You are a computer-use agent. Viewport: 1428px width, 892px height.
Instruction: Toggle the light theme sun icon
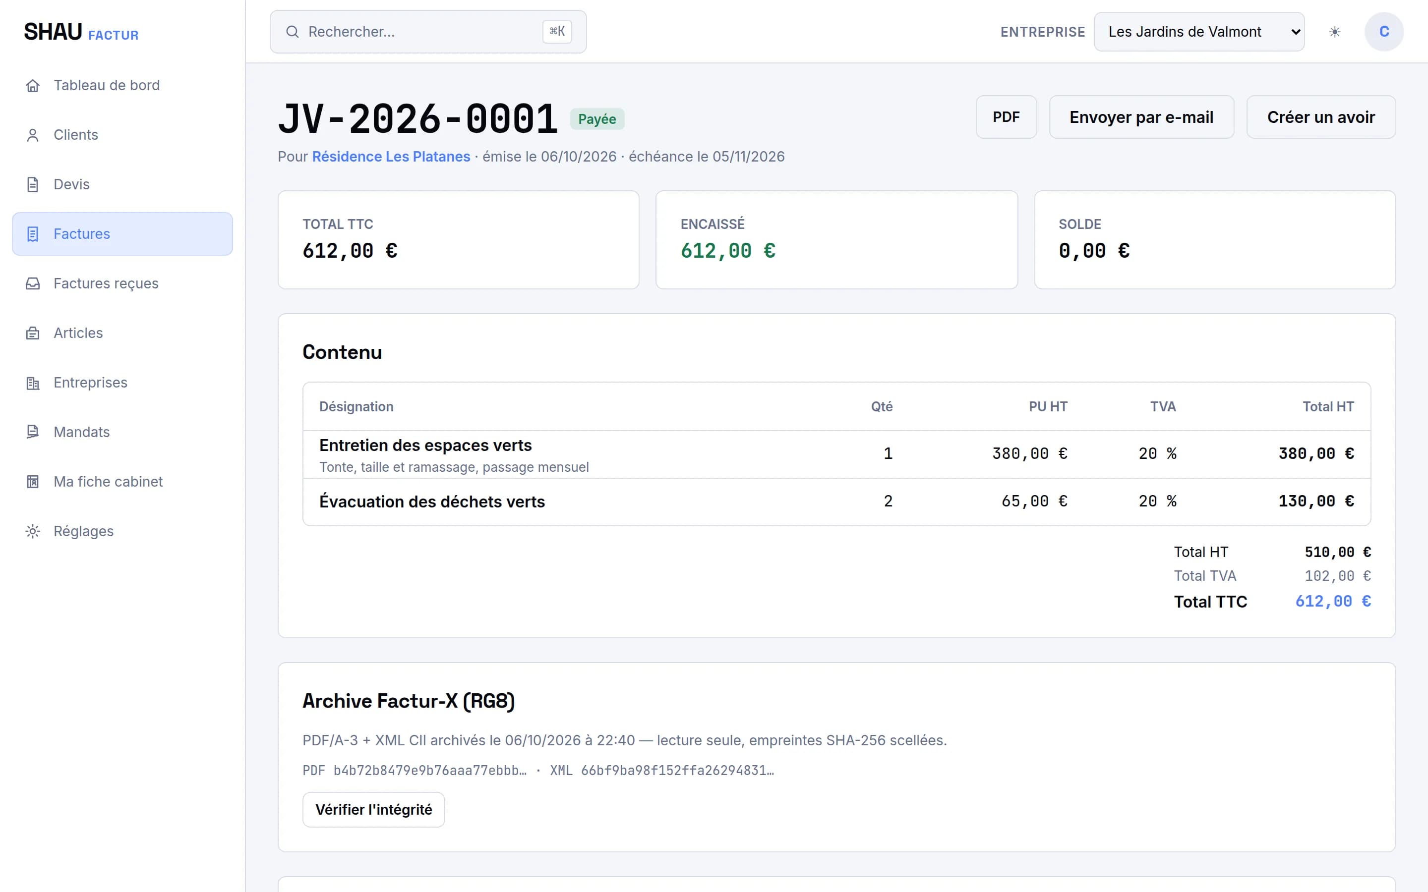(x=1334, y=32)
